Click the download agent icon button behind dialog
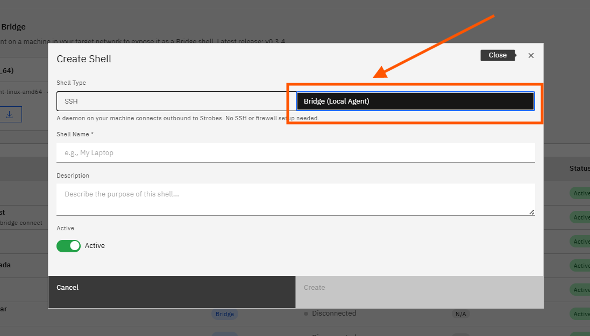 (x=10, y=114)
